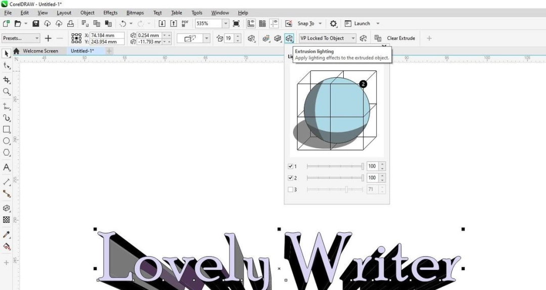The image size is (546, 290).
Task: Click the extrusion depth field
Action: point(229,38)
